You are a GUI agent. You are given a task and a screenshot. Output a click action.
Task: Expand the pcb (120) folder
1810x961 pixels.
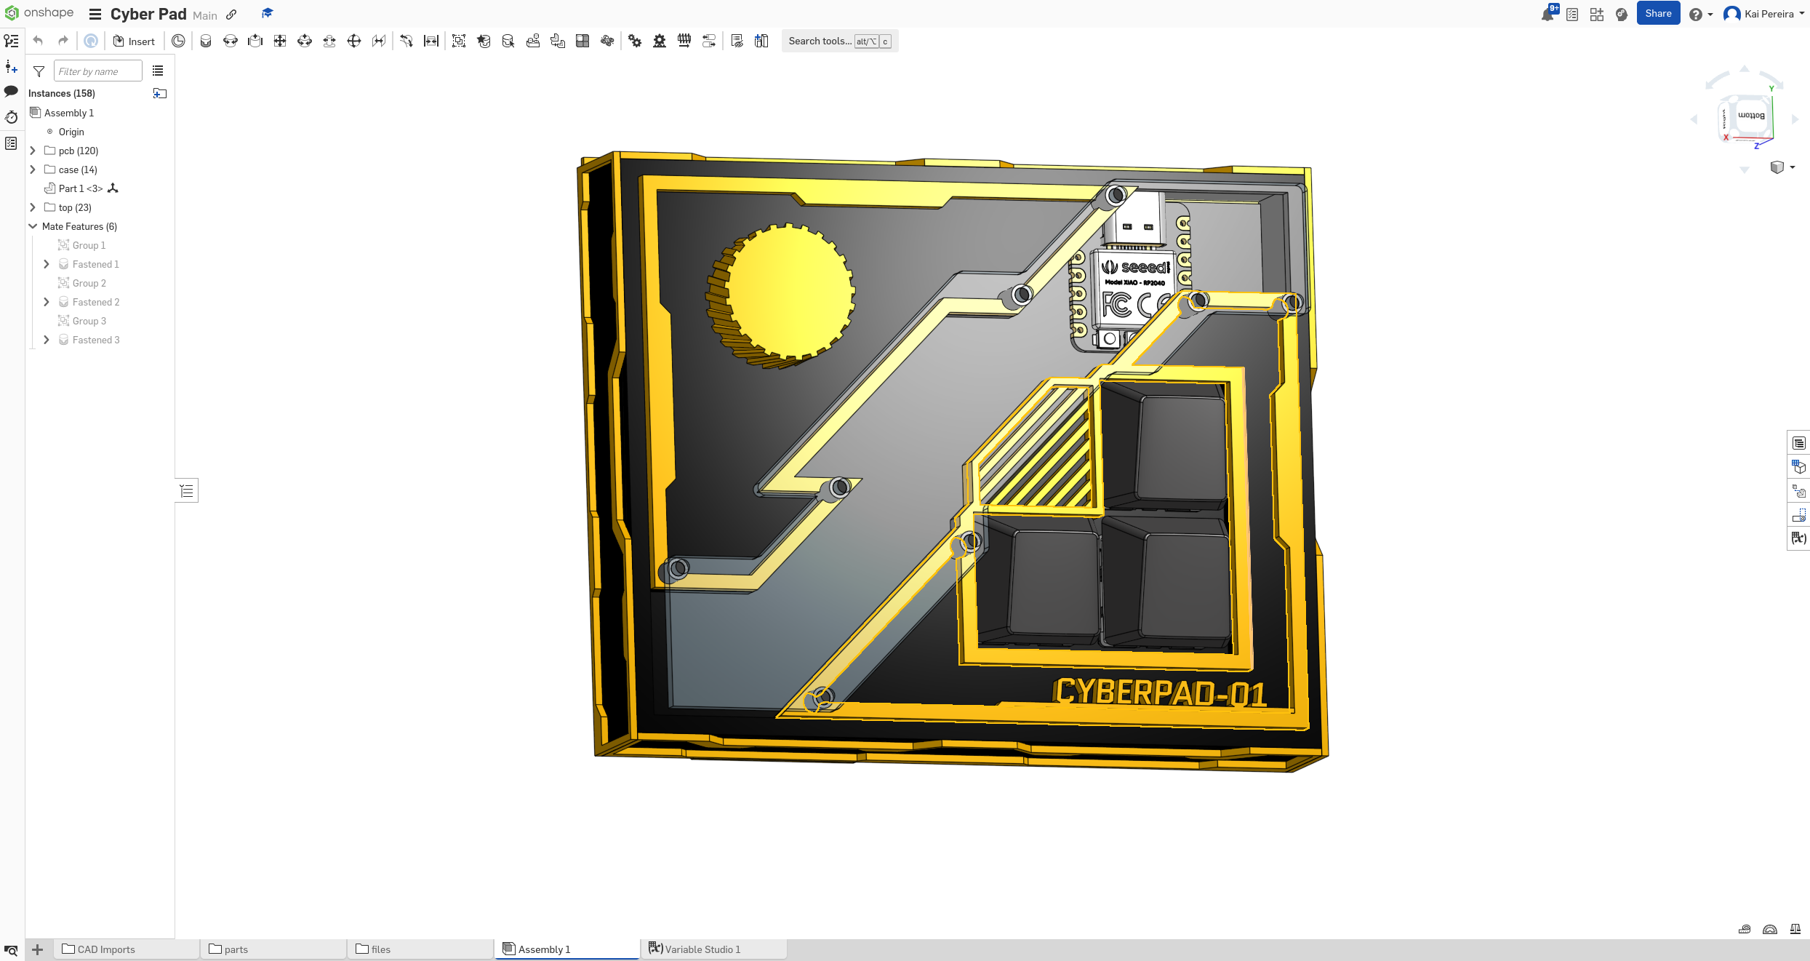point(33,151)
